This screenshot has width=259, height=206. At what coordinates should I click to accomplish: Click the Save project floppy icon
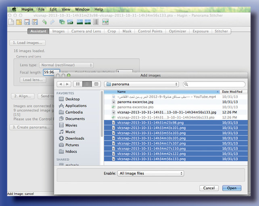coord(27,22)
